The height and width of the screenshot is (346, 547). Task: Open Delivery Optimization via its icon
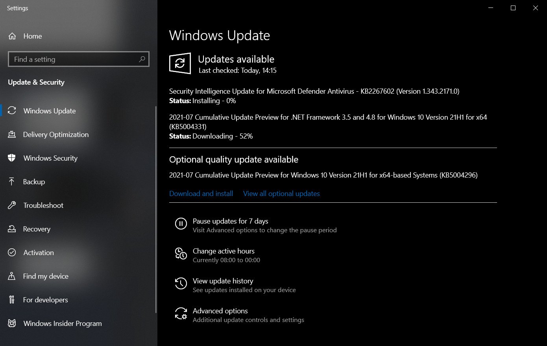coord(12,135)
